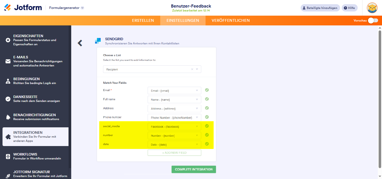Open the Benachrichtigungen bell icon
Viewport: 382px width, 179px height.
(x=8, y=117)
